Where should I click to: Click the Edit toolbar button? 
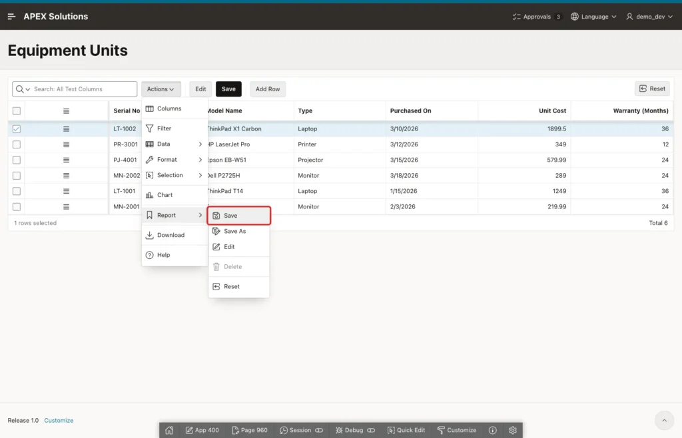(200, 89)
